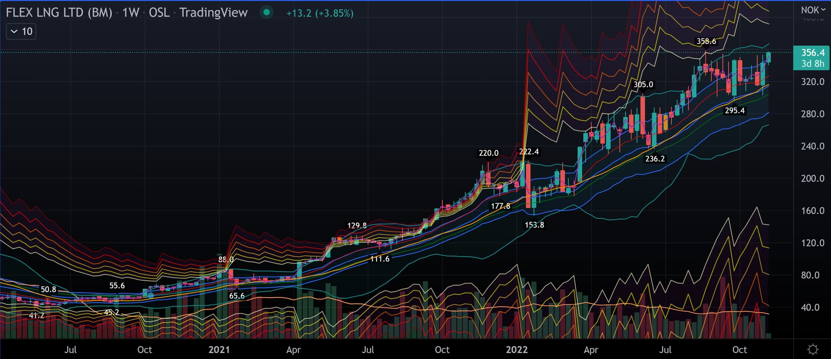The width and height of the screenshot is (831, 359).
Task: Click the 200.0 level on price scale
Action: pos(812,179)
